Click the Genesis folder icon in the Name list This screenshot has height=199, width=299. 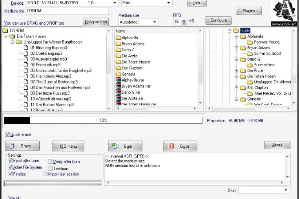point(119,74)
